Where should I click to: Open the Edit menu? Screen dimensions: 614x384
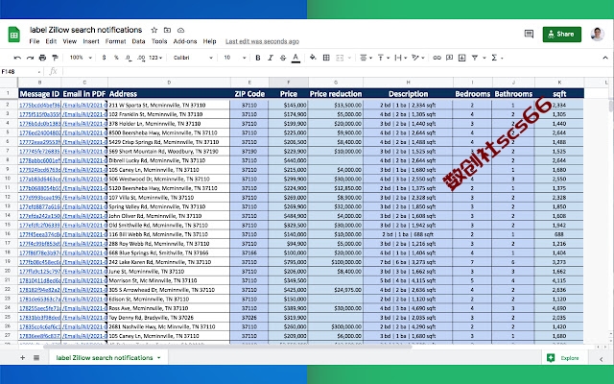51,41
